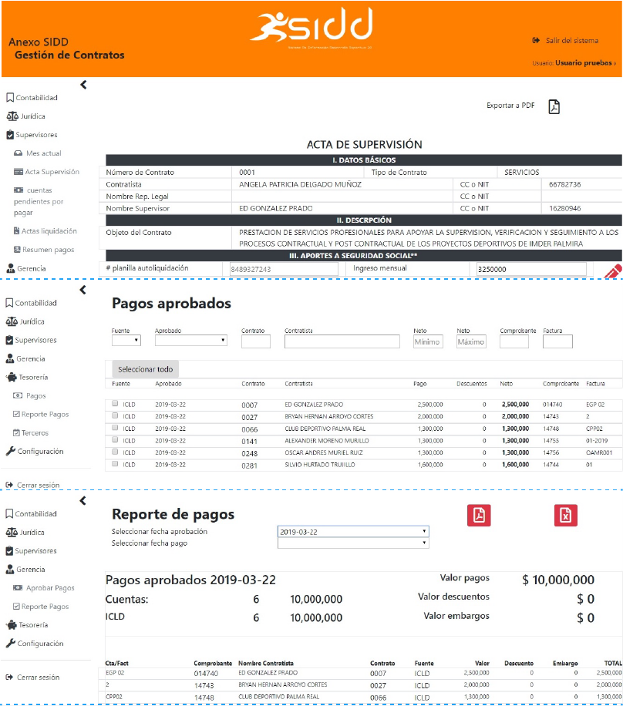Select the CLUB DEPORTIVO PALMA REAL row checkbox

(115, 428)
